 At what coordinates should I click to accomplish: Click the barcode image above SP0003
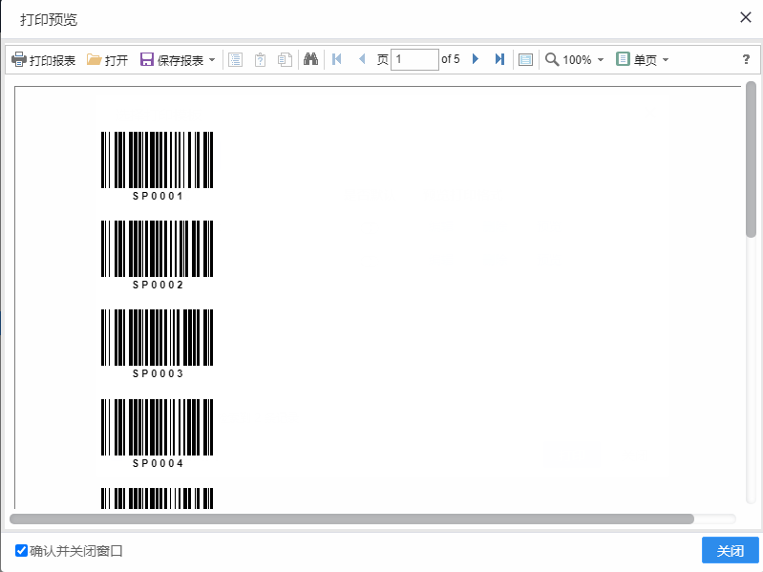tap(158, 337)
